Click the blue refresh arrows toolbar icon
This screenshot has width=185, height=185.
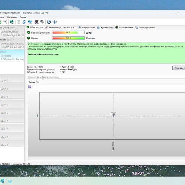[24, 22]
